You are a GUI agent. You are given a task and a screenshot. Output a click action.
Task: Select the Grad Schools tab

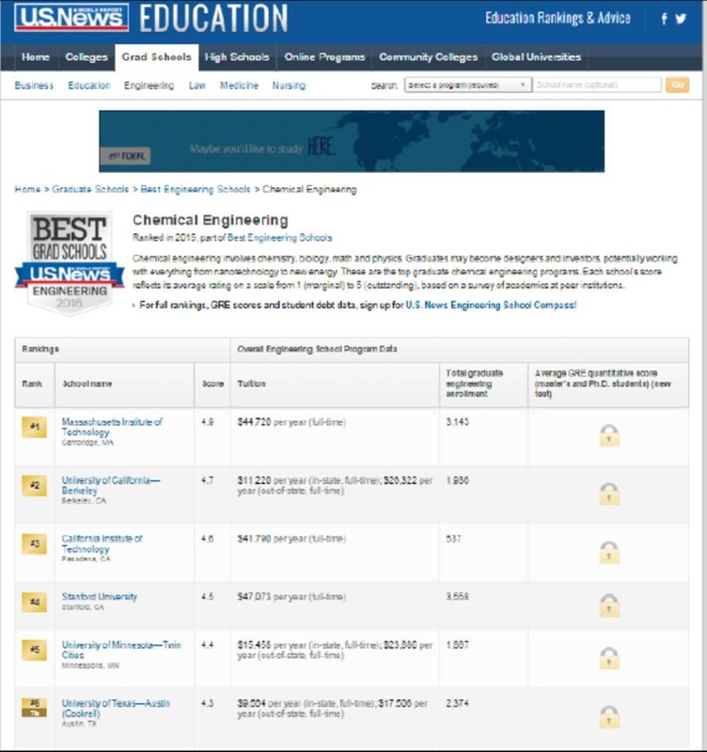(156, 57)
